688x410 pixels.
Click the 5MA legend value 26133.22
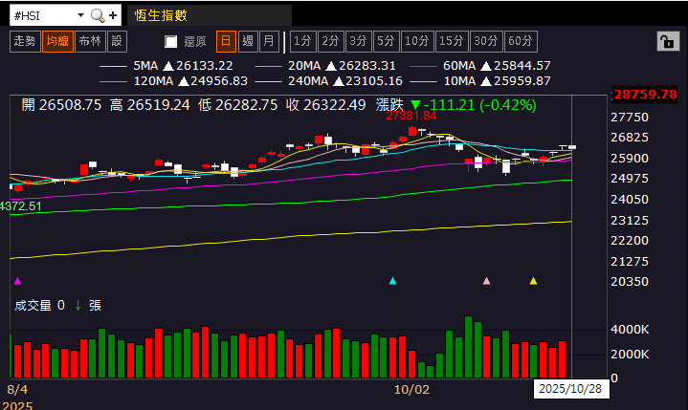pyautogui.click(x=205, y=66)
